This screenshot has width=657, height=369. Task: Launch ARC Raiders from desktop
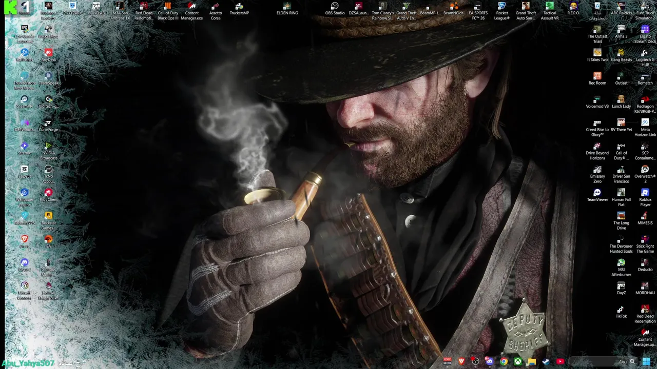click(x=621, y=8)
